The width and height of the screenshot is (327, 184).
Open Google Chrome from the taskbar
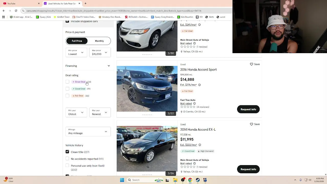pyautogui.click(x=190, y=180)
